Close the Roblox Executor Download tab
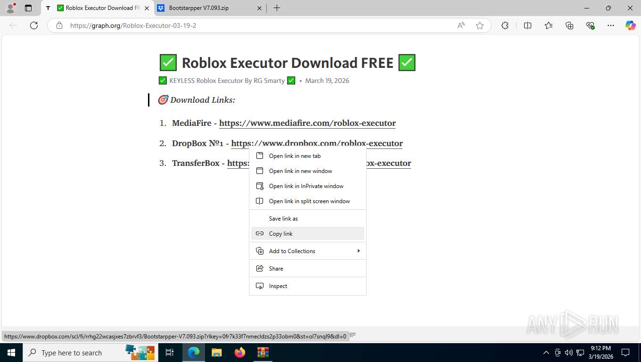Viewport: 641px width, 362px height. pos(147,8)
